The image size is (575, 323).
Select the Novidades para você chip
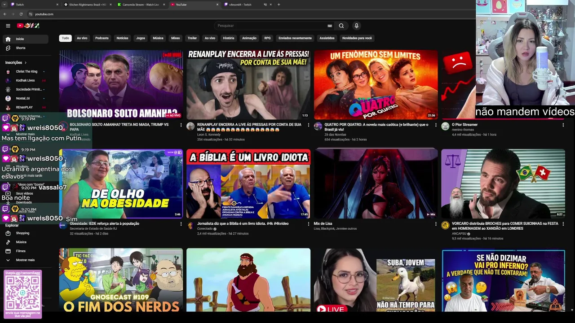tap(357, 38)
